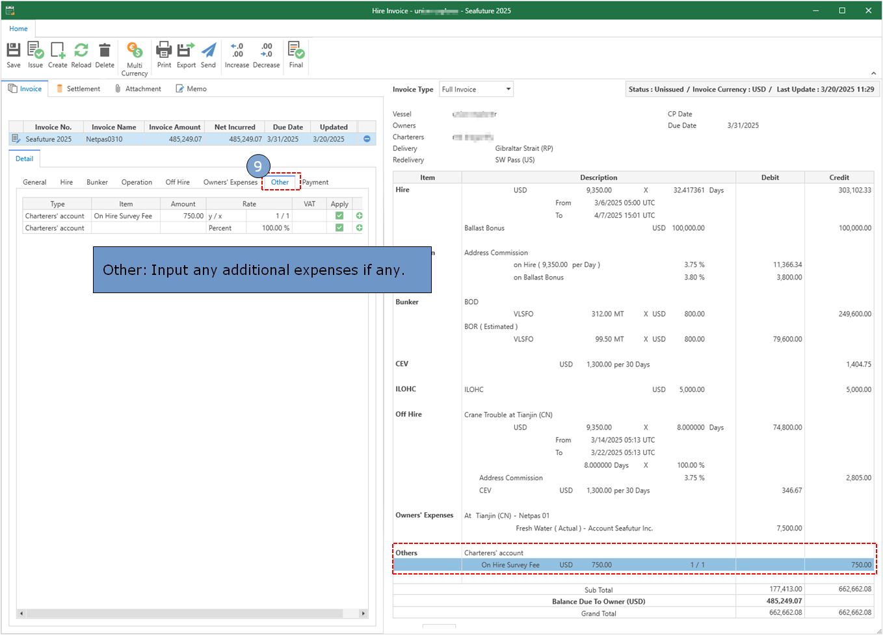The image size is (883, 635).
Task: Toggle Apply checkbox for On Hire Survey Fee
Action: [x=339, y=216]
